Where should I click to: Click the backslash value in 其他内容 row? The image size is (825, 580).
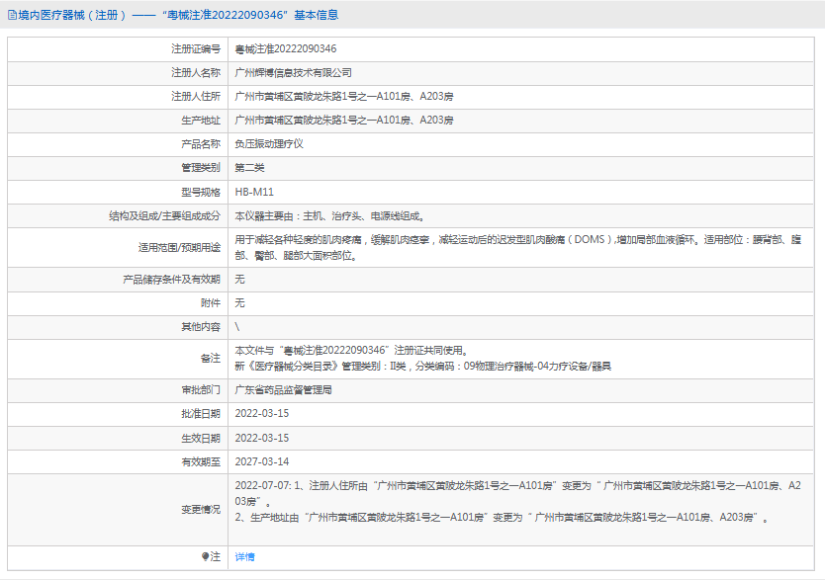pyautogui.click(x=237, y=327)
